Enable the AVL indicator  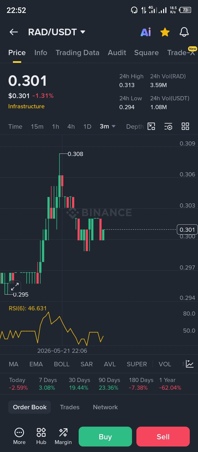[110, 364]
